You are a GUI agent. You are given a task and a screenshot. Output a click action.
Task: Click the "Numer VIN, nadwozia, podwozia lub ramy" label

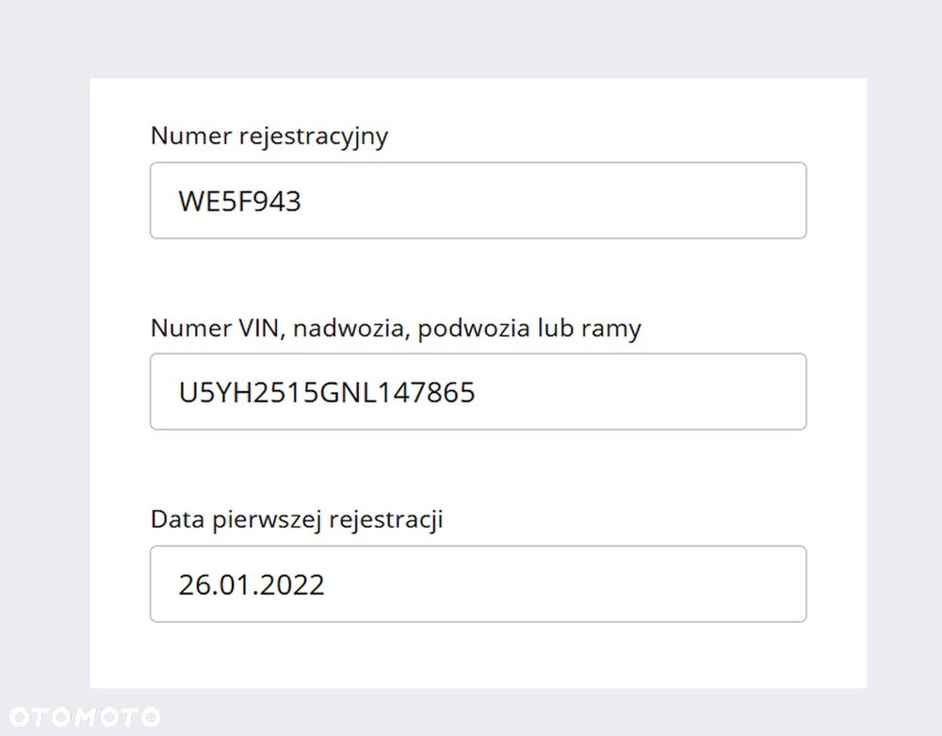click(x=396, y=329)
